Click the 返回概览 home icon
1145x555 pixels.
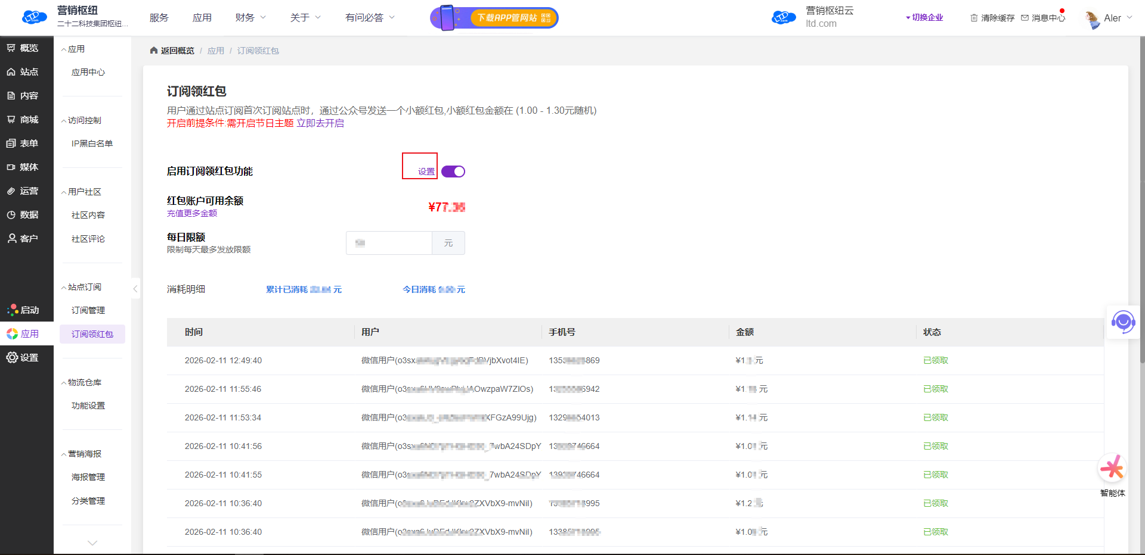pos(154,51)
